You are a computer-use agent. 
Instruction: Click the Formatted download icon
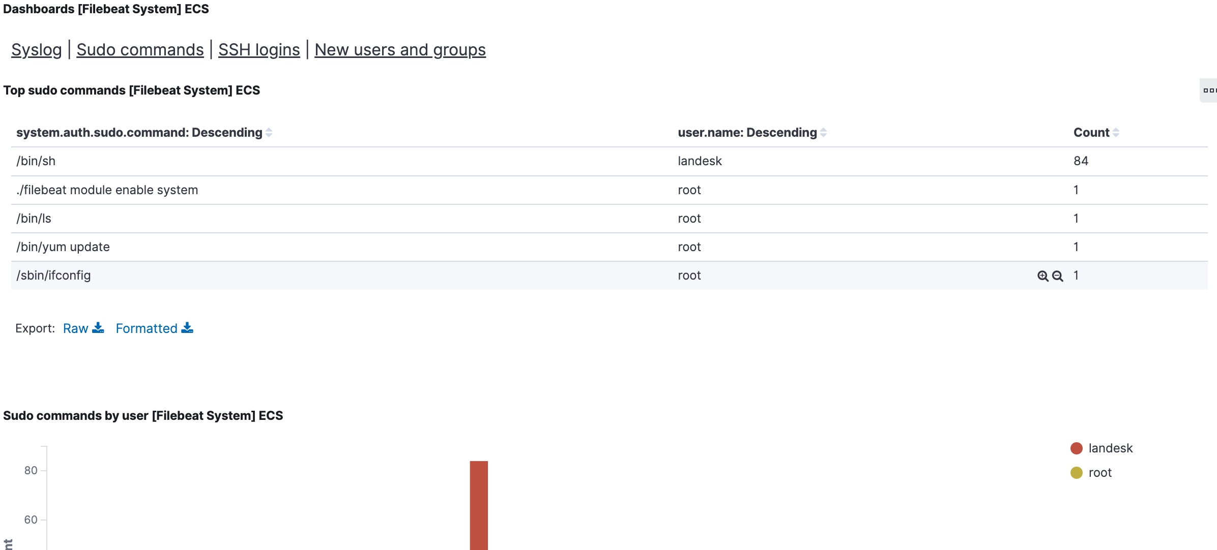[x=187, y=328]
